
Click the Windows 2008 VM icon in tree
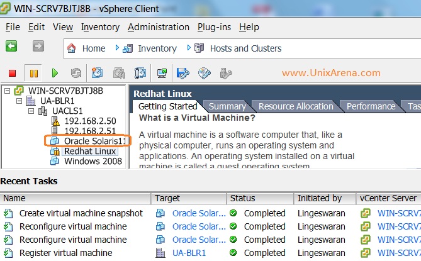click(55, 161)
